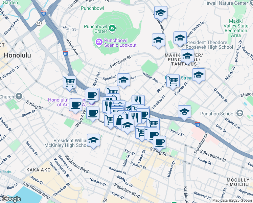Click the Dominis St label
The width and height of the screenshot is (253, 203).
pyautogui.click(x=221, y=95)
